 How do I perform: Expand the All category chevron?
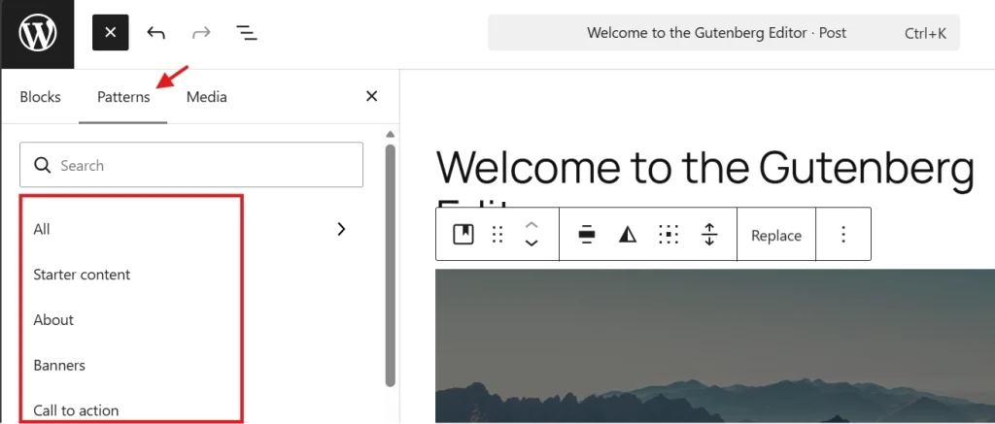(x=341, y=229)
